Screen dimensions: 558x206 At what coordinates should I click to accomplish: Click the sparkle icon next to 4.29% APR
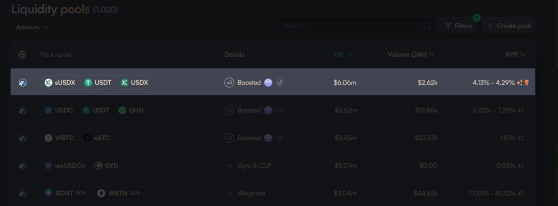(519, 83)
